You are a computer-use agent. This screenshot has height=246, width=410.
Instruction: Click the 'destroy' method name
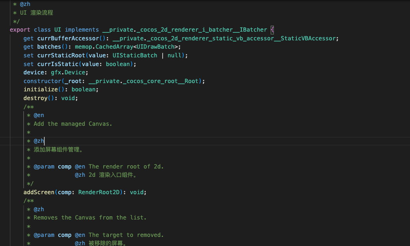pyautogui.click(x=35, y=98)
